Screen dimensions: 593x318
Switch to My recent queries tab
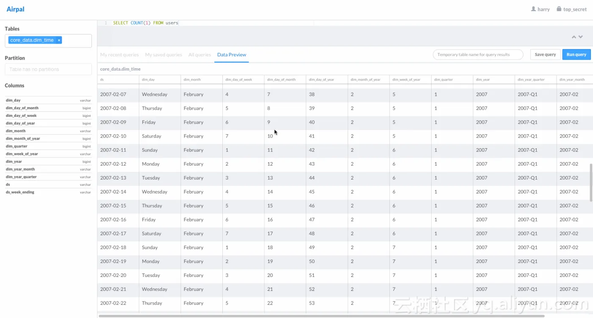[x=119, y=55]
